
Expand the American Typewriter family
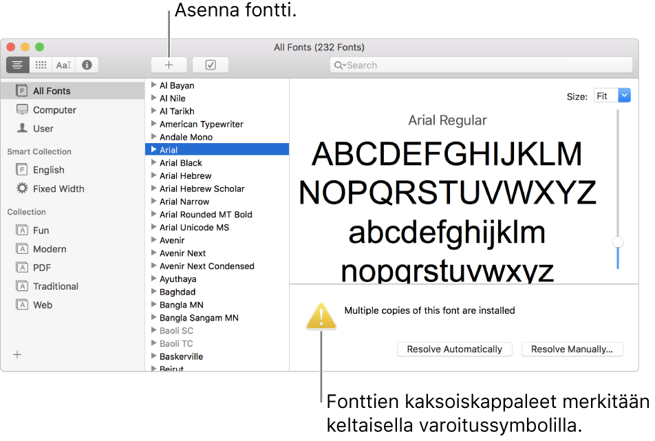pyautogui.click(x=153, y=124)
